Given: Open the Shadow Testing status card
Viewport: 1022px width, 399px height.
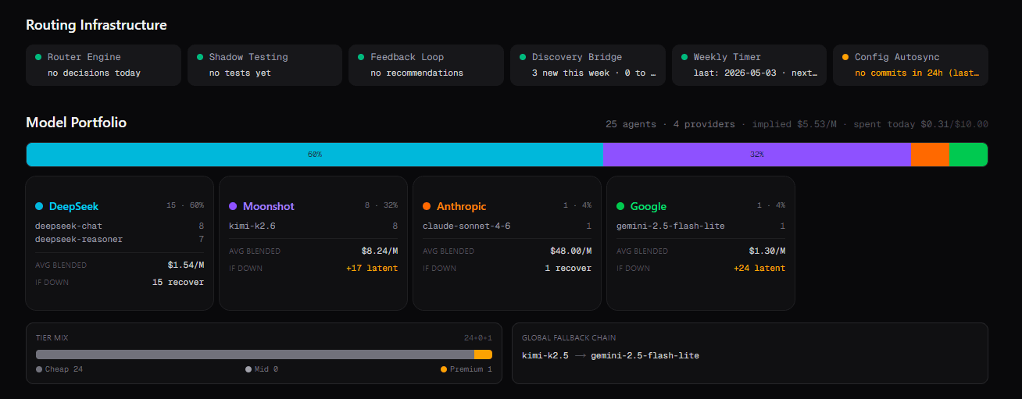Looking at the screenshot, I should 265,65.
